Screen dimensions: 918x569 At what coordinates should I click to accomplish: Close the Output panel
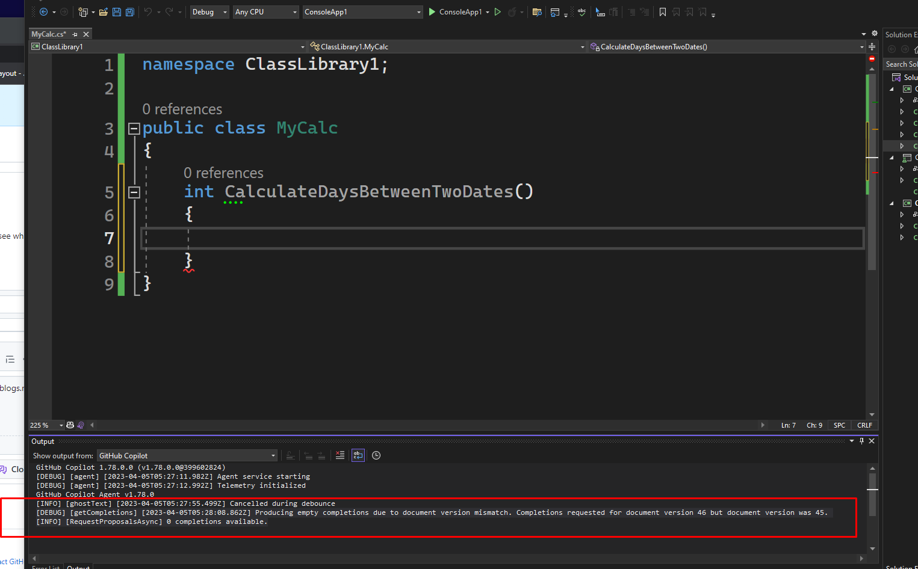(x=872, y=441)
